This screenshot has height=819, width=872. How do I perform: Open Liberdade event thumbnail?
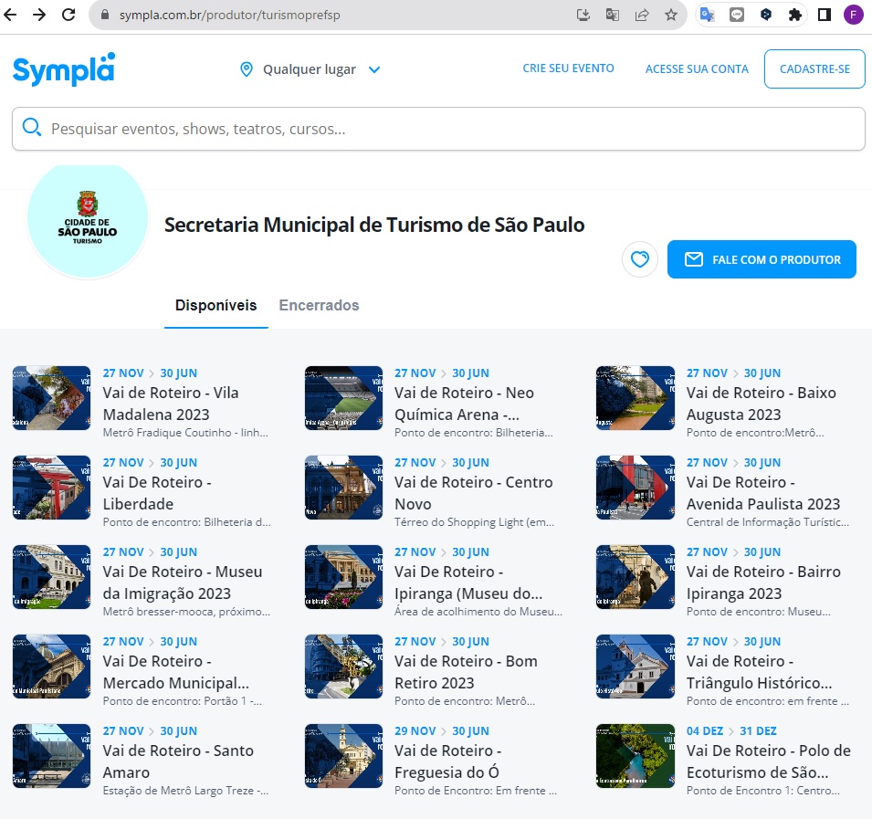pos(51,488)
